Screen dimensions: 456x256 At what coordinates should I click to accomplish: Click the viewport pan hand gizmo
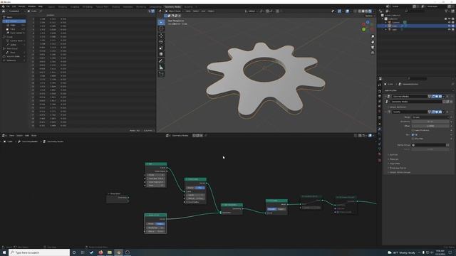(x=373, y=42)
